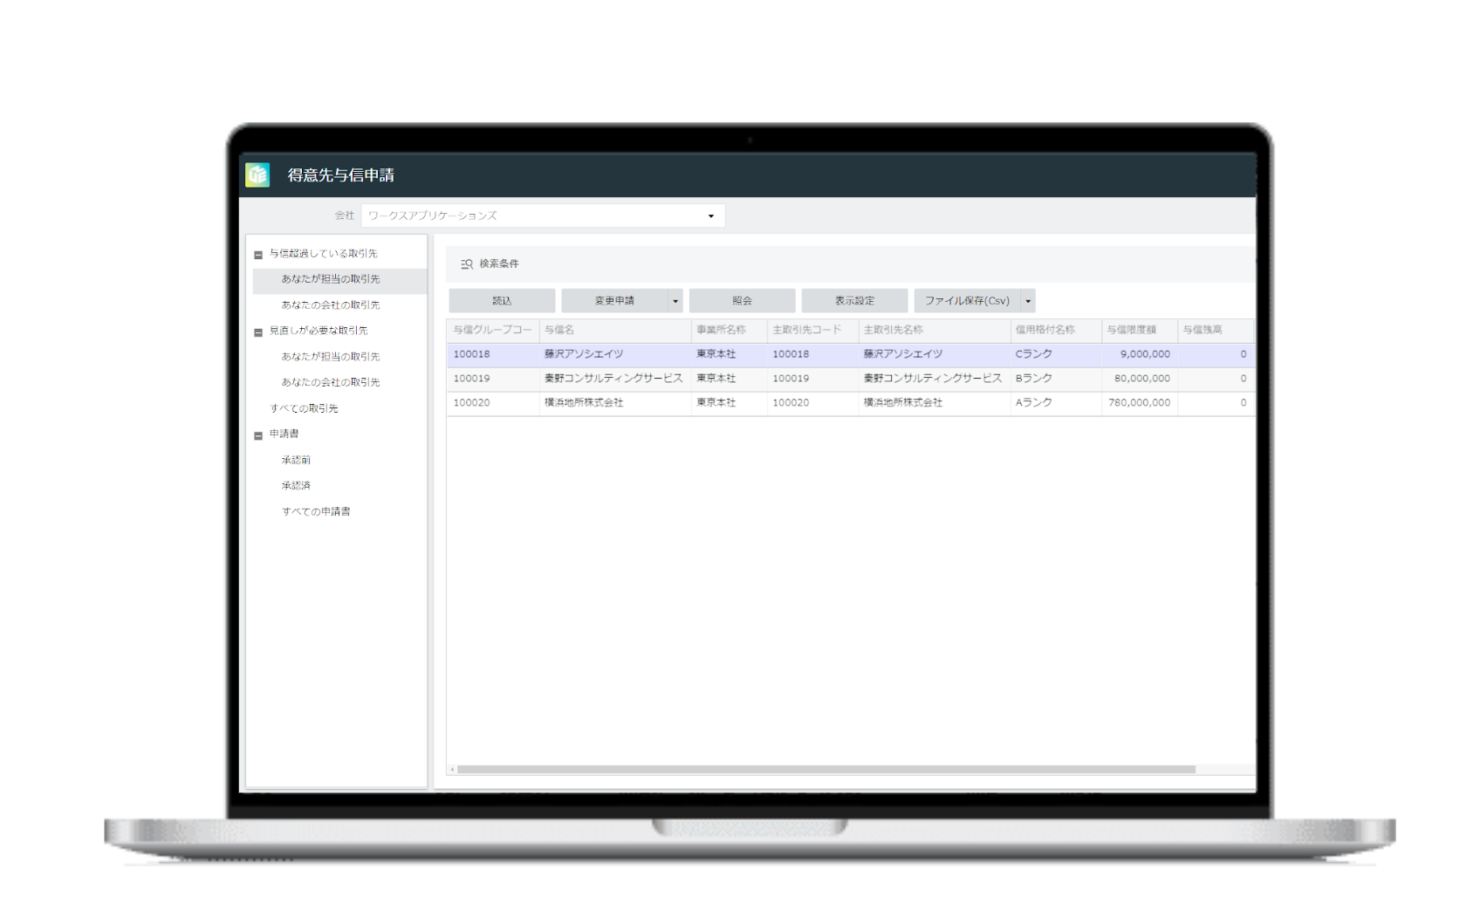
Task: Open the 変更申請 dropdown arrow
Action: (x=675, y=301)
